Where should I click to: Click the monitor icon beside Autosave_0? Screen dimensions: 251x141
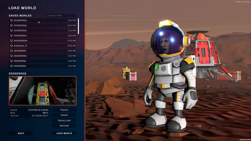tap(11, 46)
